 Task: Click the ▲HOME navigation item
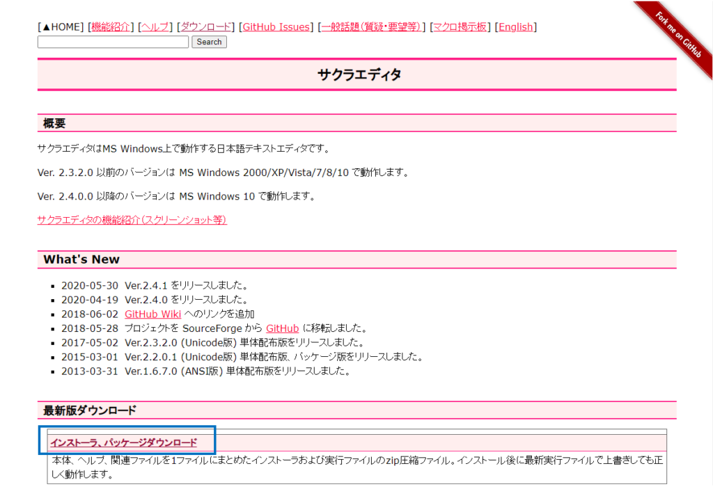tap(61, 27)
